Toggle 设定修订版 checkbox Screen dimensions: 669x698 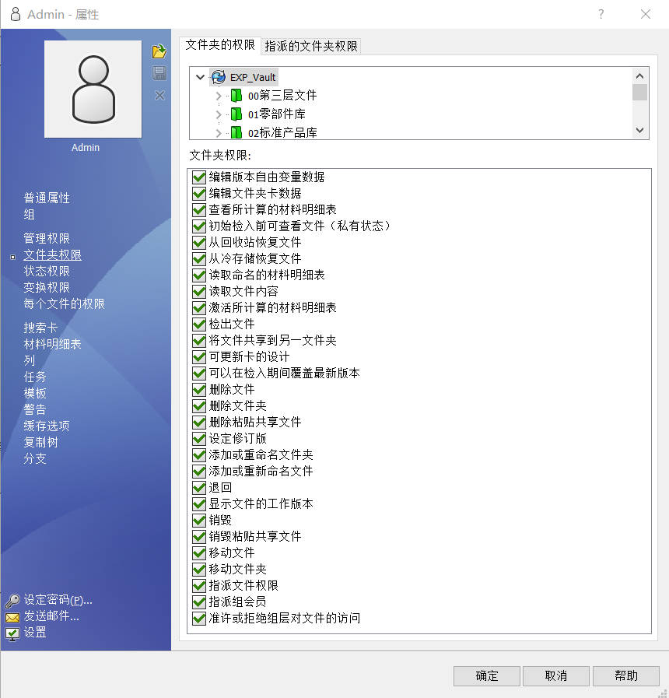pyautogui.click(x=199, y=439)
